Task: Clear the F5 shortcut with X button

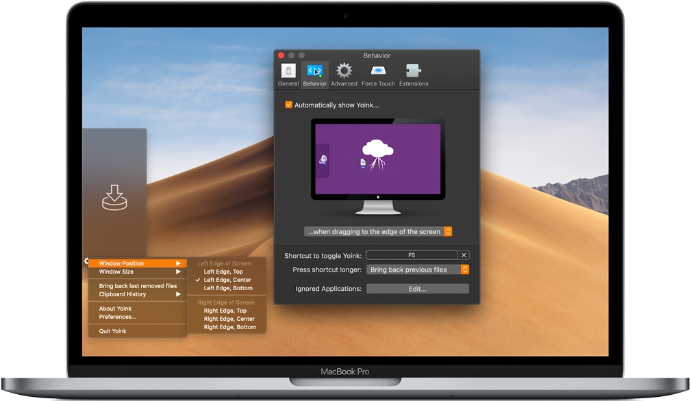Action: 464,255
